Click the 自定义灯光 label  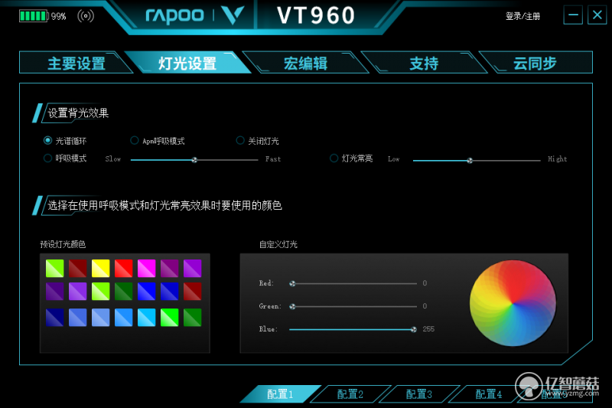(x=278, y=244)
